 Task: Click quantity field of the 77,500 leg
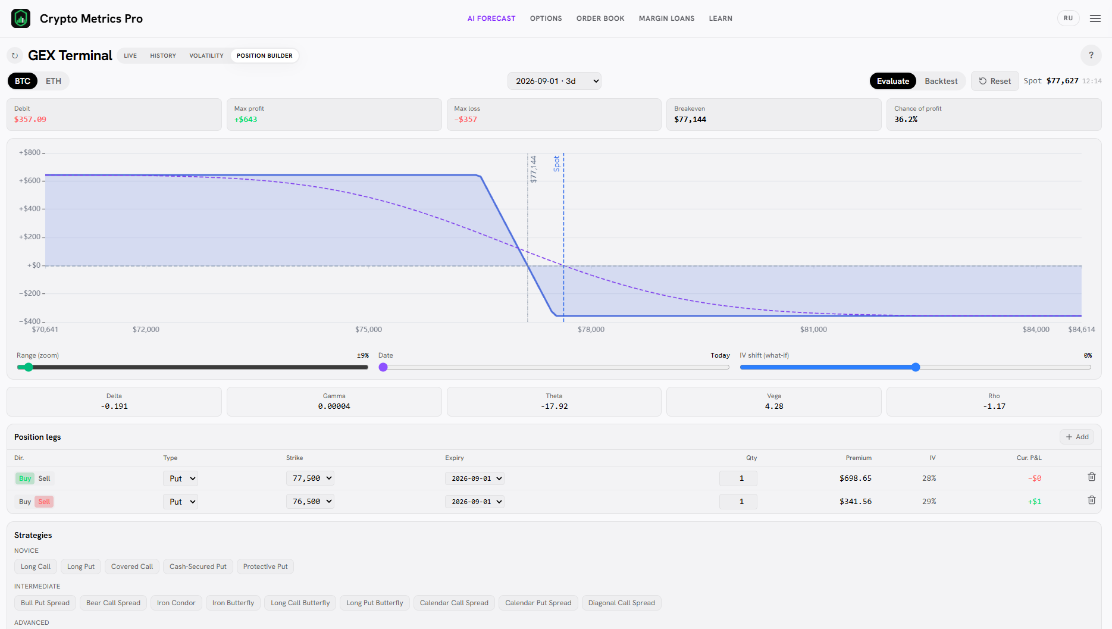pos(738,478)
